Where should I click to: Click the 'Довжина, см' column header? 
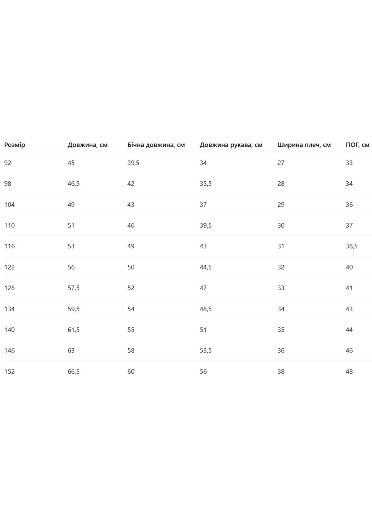pyautogui.click(x=87, y=145)
